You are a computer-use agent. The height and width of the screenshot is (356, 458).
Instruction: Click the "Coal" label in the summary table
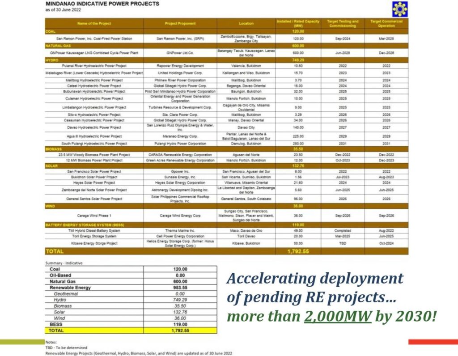(x=55, y=269)
